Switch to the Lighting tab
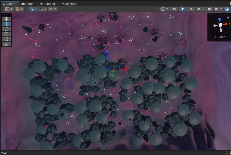Screen dimensions: 231x155 point(47,4)
